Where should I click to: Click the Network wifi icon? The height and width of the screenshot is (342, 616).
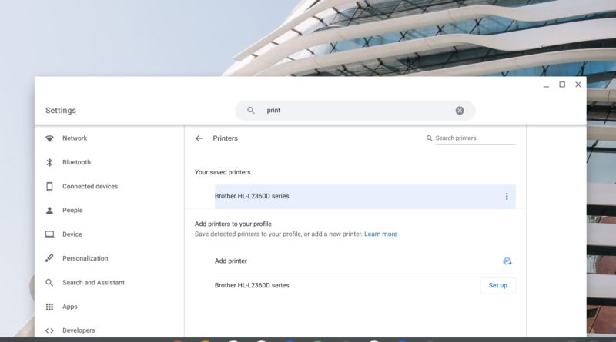pos(49,138)
